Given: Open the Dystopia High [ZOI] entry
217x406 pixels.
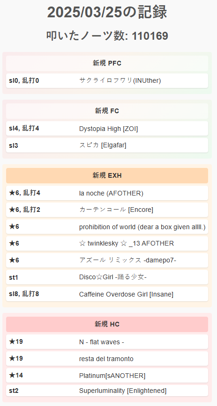Looking at the screenshot, I should tap(107, 129).
